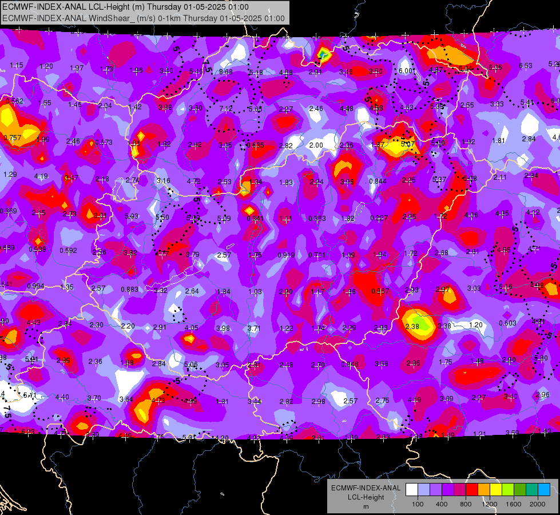Click the wind shear value 0.846
Image resolution: width=560 pixels, height=515 pixels.
coord(349,364)
